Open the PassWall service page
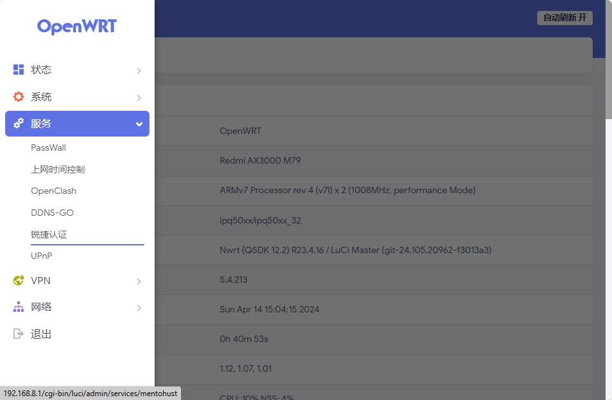 pos(48,148)
